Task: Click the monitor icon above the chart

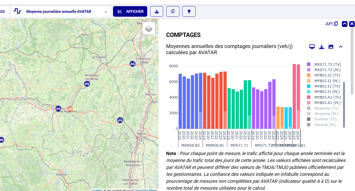Action: 312,47
